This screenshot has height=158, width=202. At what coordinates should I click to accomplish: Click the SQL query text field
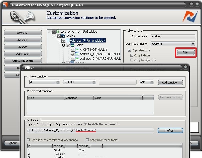click(90, 130)
